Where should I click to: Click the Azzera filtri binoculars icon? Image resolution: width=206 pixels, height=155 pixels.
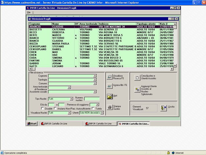(110, 86)
